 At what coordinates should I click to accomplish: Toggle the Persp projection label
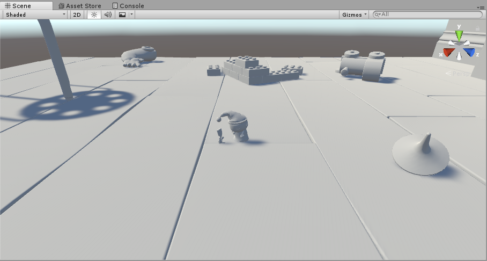click(460, 74)
